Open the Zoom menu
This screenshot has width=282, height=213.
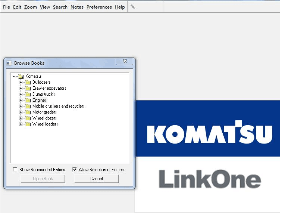click(x=30, y=7)
